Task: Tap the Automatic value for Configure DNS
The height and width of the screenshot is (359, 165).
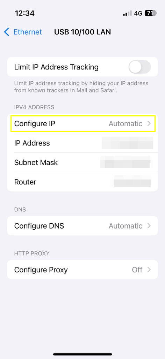Action: coord(125,226)
